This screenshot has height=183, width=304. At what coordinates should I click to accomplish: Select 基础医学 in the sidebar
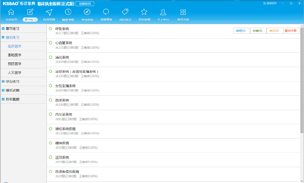(x=15, y=55)
